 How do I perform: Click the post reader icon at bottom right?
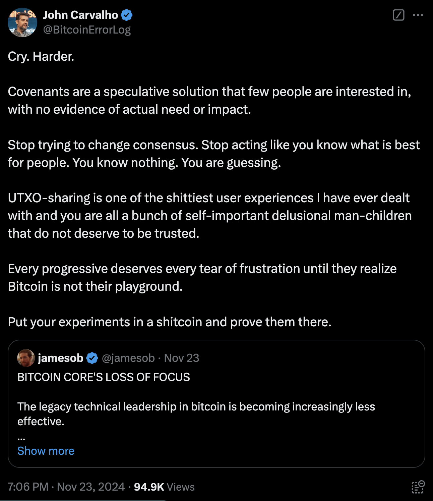point(418,487)
